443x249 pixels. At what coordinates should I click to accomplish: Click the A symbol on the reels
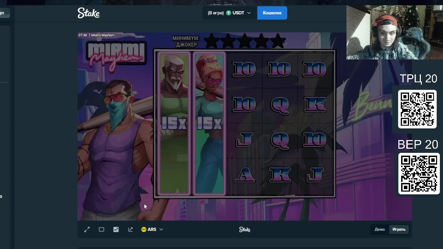245,175
